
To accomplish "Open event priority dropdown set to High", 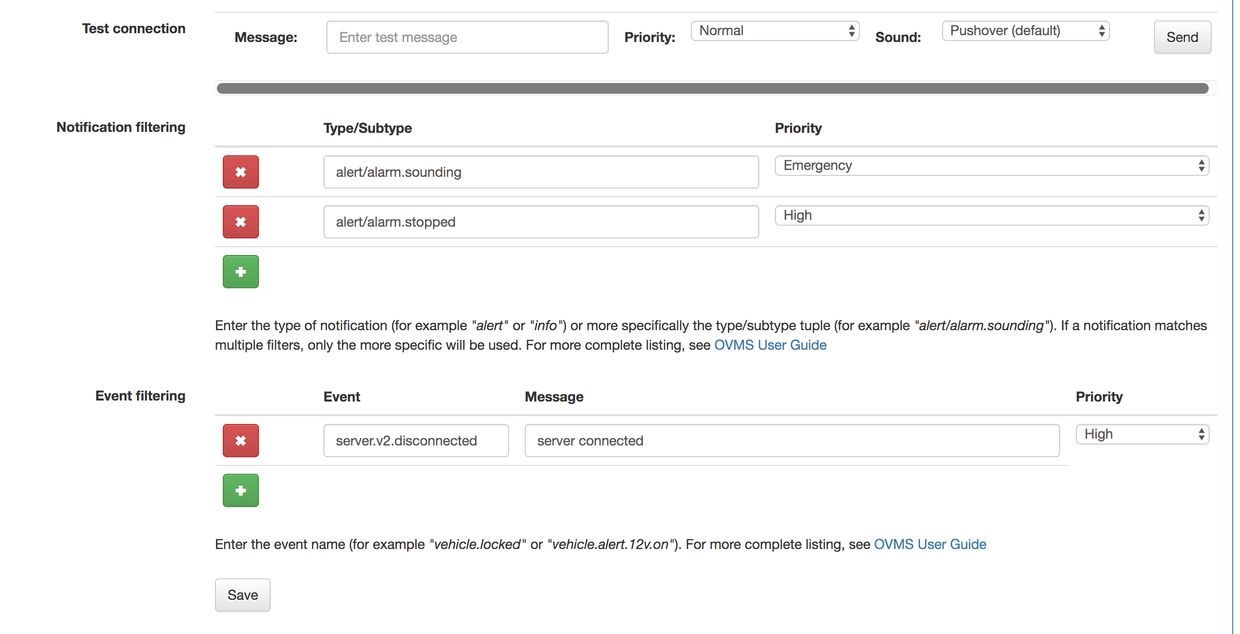I will (x=1142, y=434).
